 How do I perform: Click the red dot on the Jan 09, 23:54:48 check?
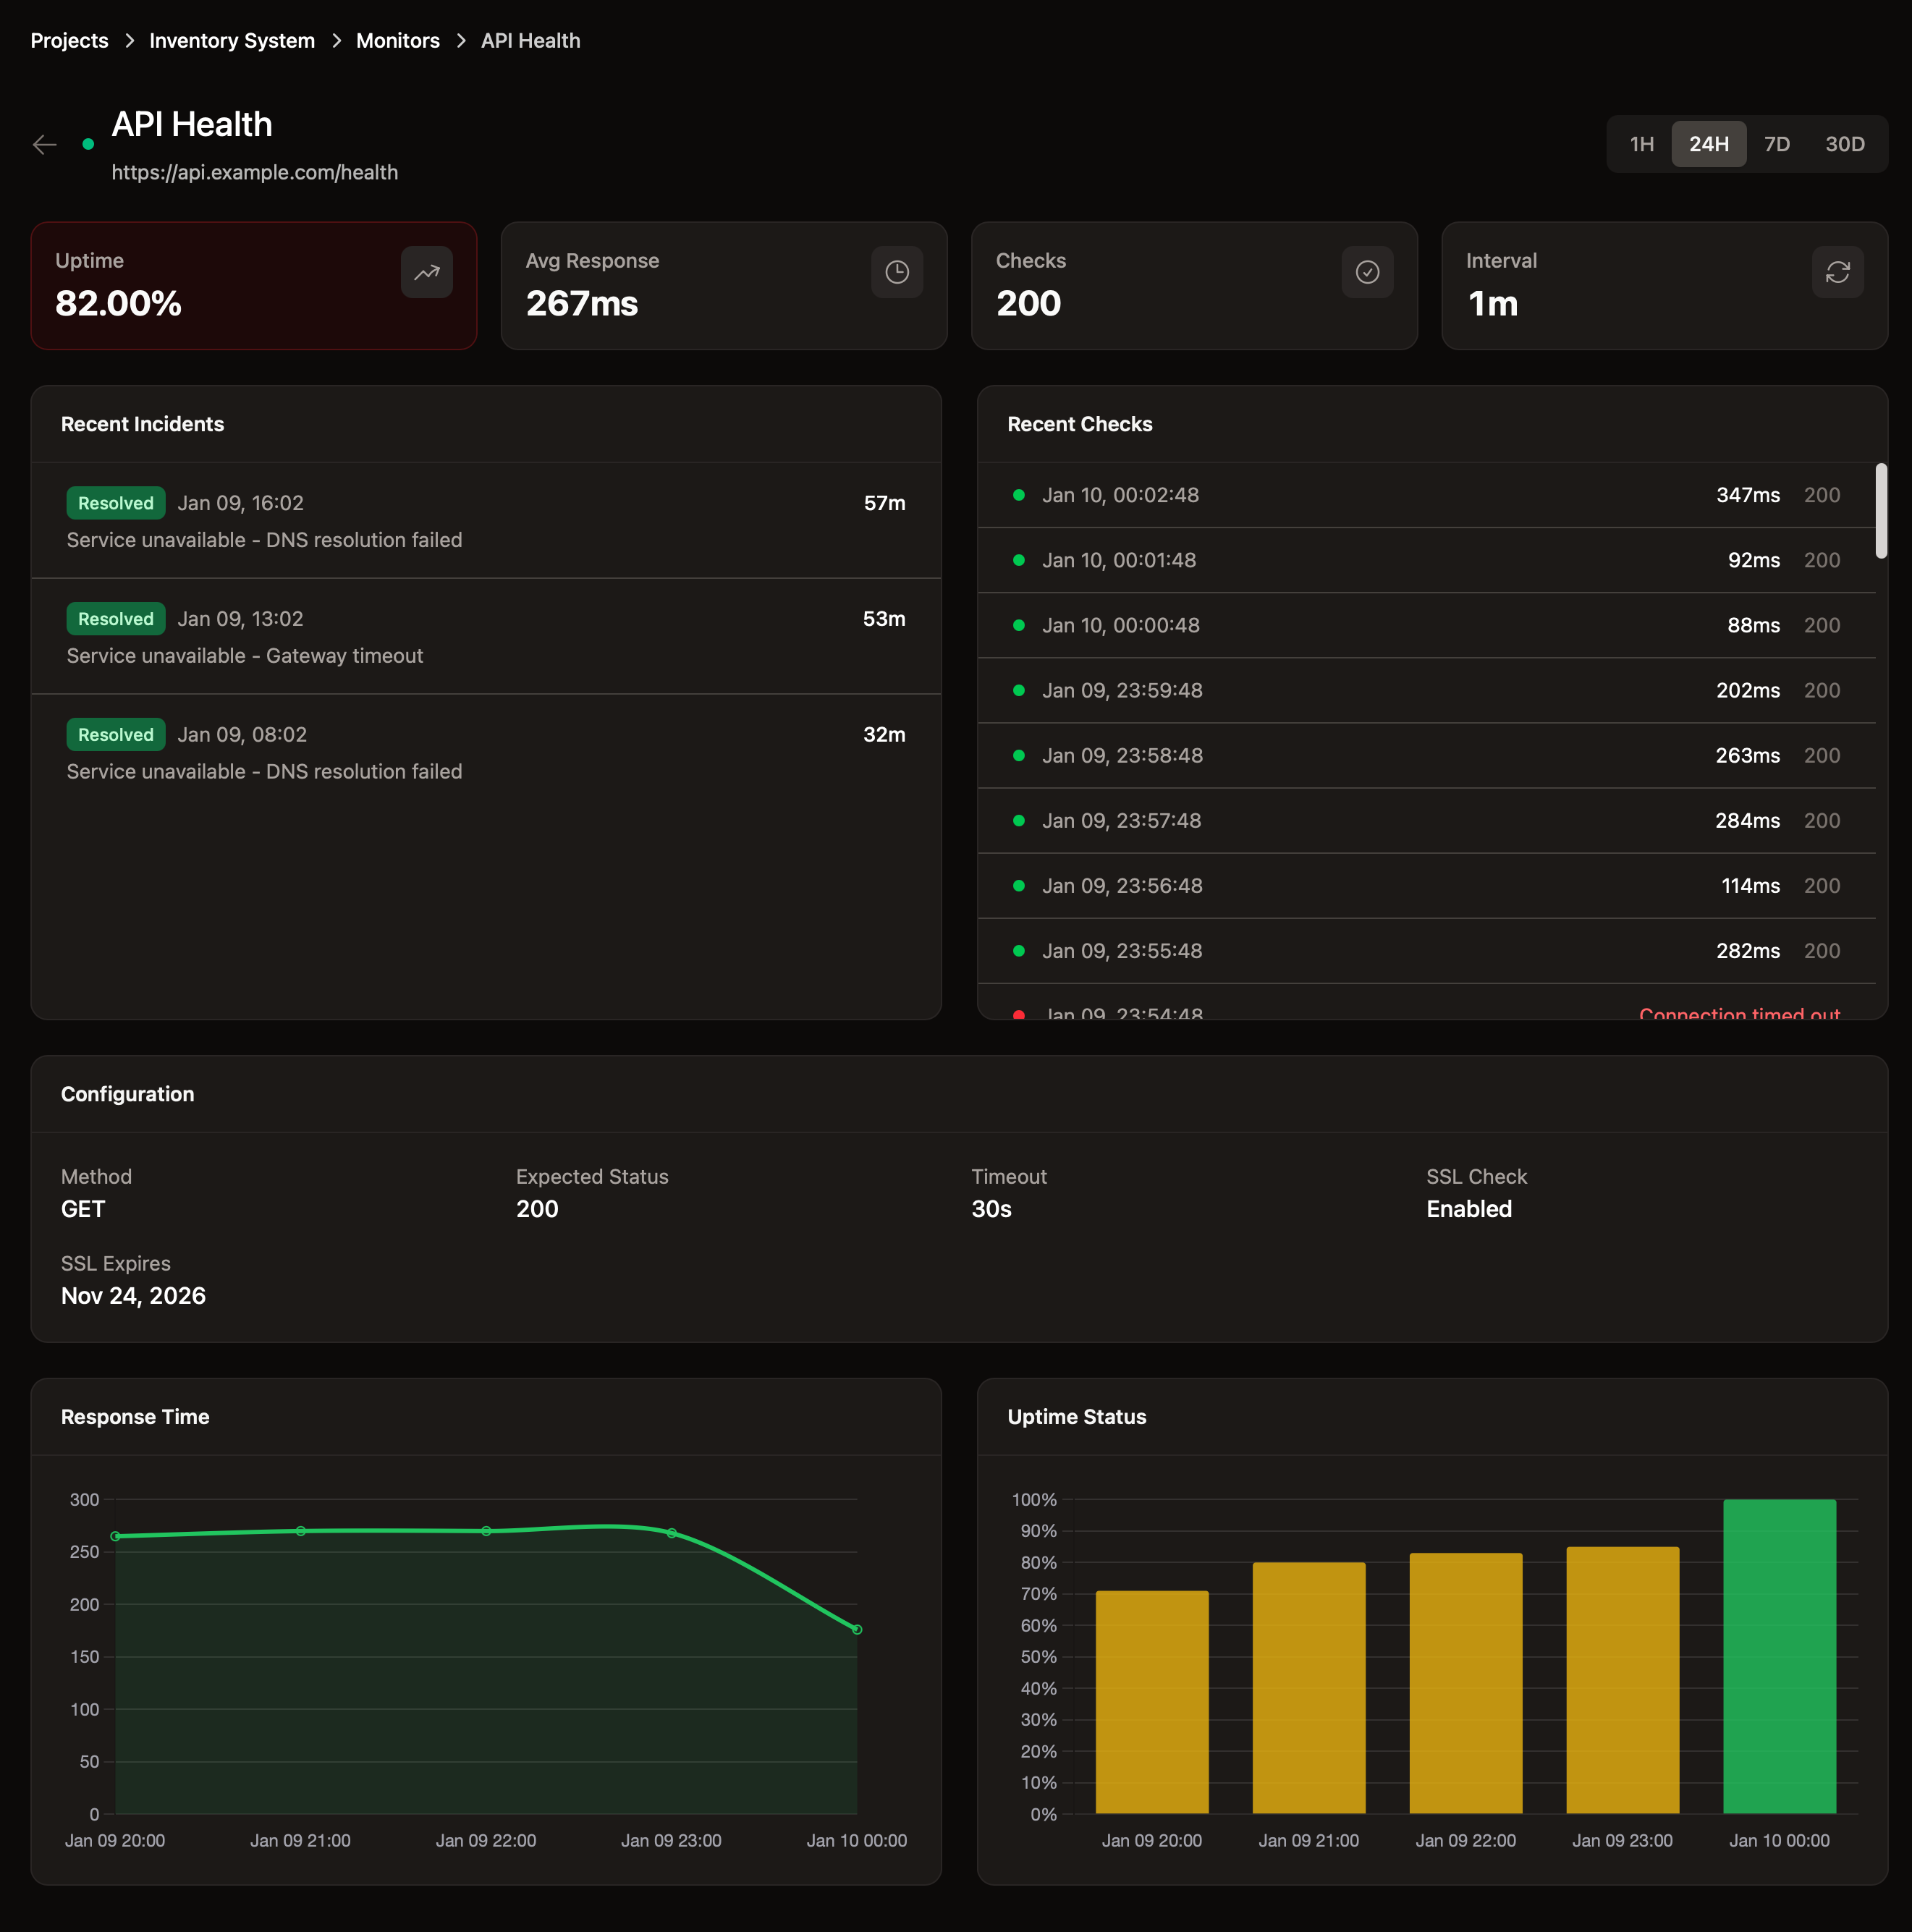1019,1014
